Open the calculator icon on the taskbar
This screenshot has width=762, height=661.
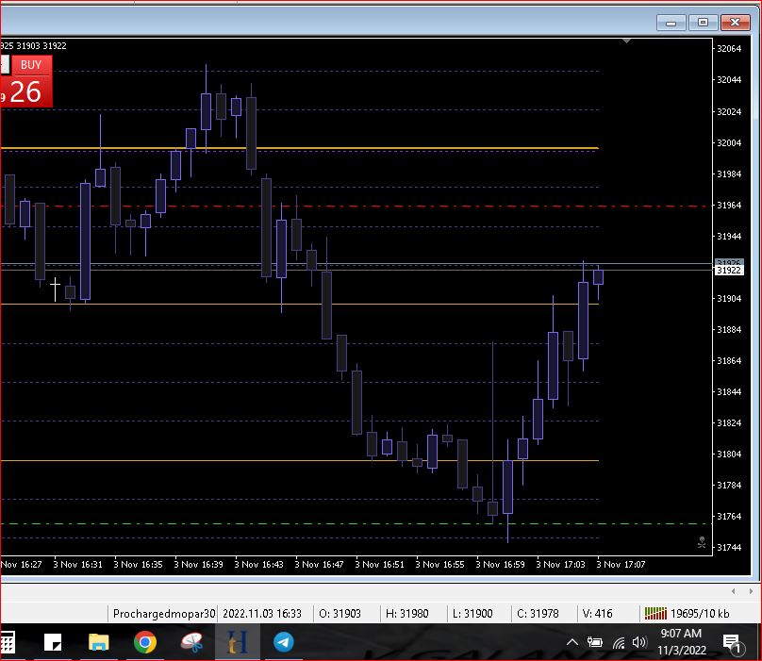(7, 642)
